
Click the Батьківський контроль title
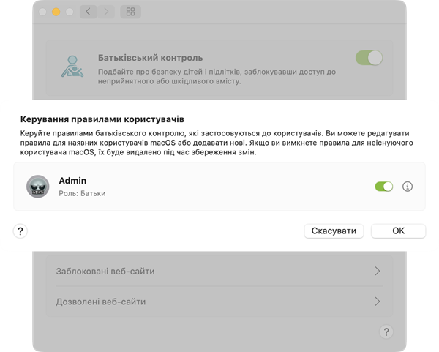[x=150, y=58]
